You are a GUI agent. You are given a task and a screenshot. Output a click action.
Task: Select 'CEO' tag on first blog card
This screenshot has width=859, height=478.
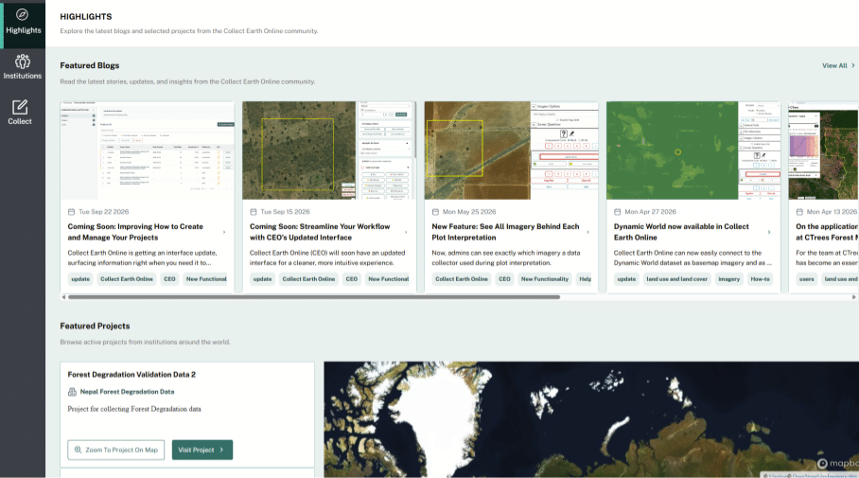[170, 279]
